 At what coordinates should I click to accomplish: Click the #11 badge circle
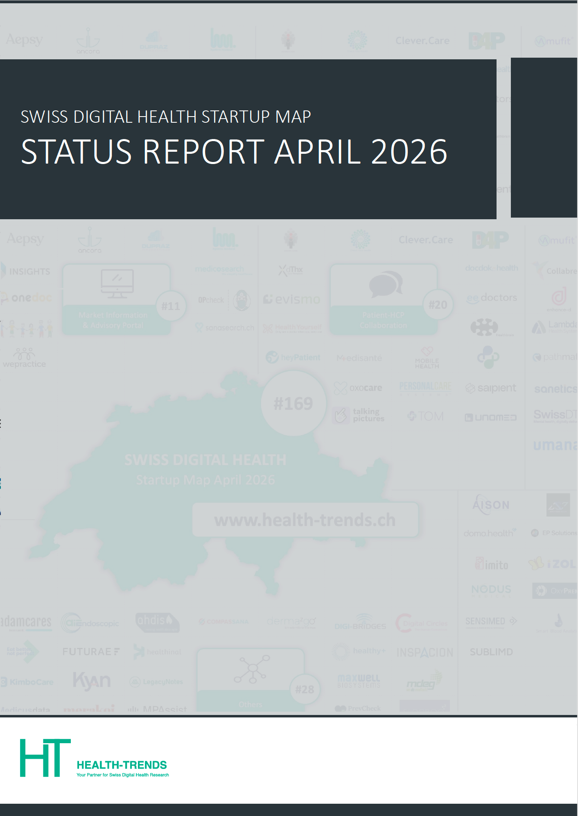tap(171, 306)
